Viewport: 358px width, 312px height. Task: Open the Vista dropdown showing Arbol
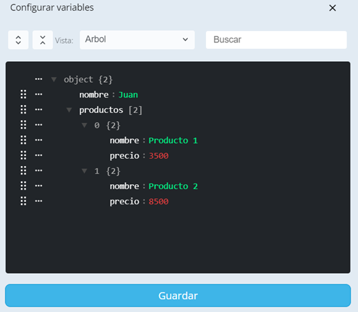137,40
